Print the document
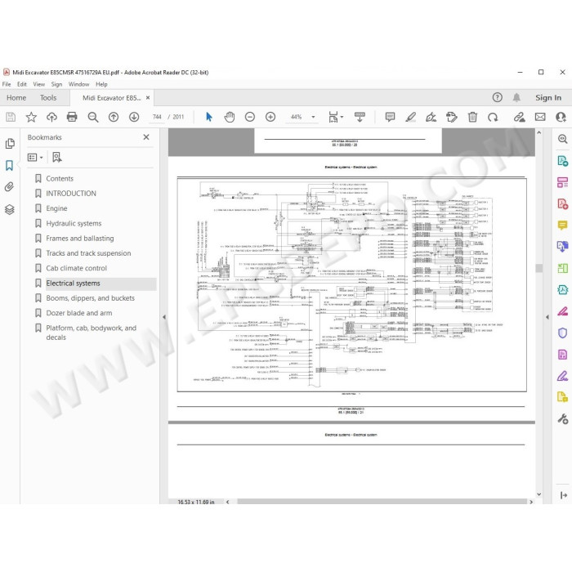The image size is (572, 572). pos(72,117)
